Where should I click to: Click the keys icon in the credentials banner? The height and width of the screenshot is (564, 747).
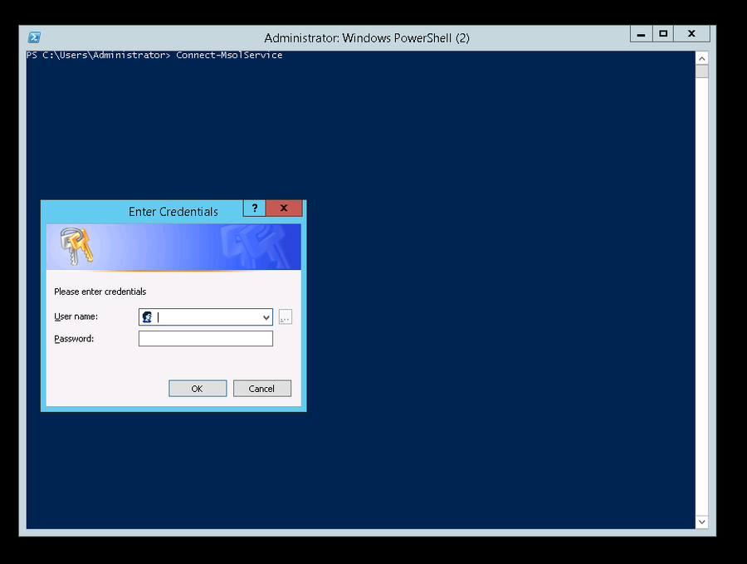click(x=76, y=246)
